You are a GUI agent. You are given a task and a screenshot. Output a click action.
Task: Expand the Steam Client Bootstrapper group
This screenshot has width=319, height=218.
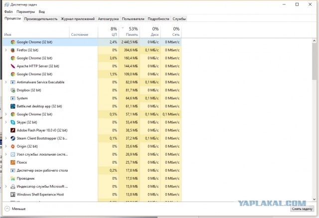click(x=6, y=138)
